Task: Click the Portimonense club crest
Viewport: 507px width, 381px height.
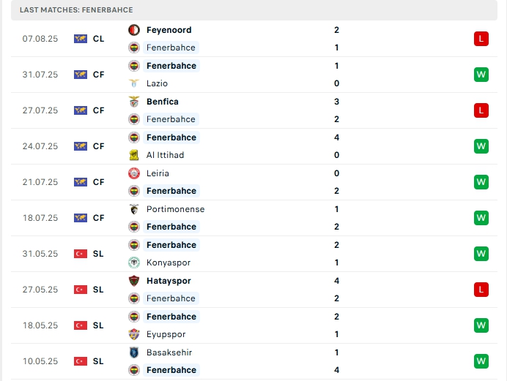Action: coord(134,209)
